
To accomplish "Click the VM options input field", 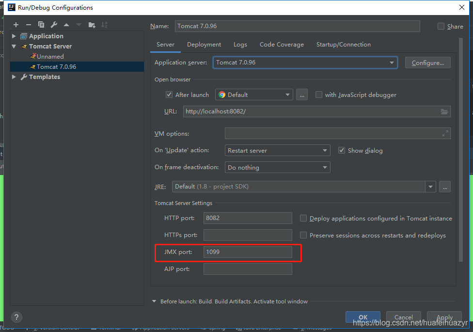I will tap(338, 133).
